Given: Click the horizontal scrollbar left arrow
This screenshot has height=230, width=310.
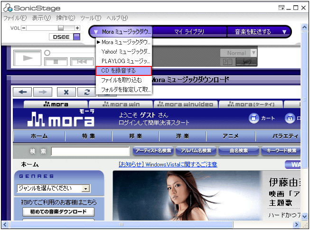Looking at the screenshot, I should (x=5, y=224).
